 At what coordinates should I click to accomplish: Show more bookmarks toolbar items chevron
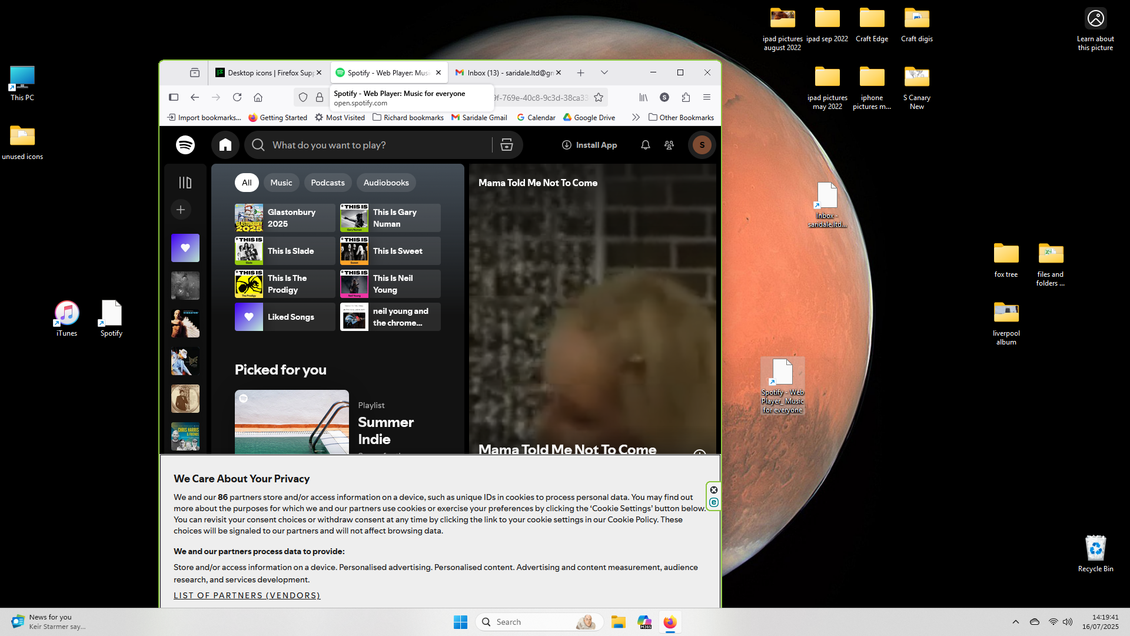click(x=636, y=117)
